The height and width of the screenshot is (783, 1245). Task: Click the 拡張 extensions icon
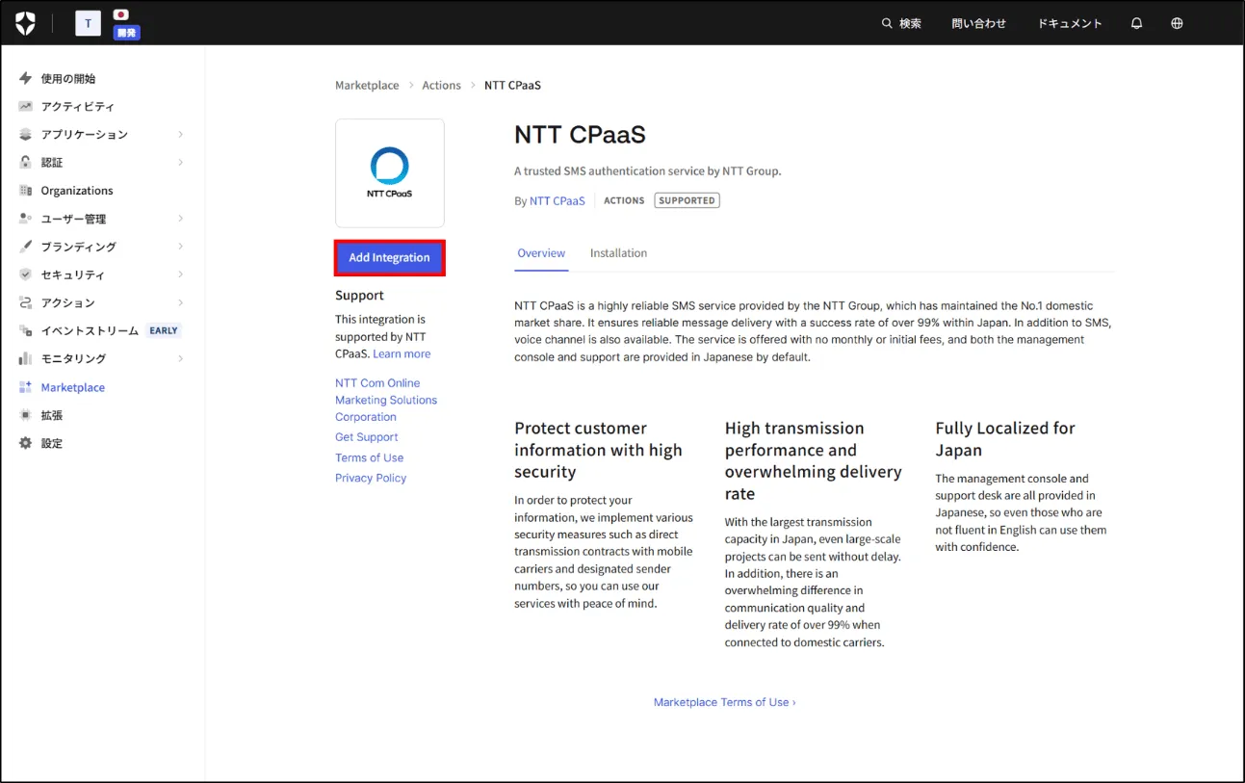click(x=26, y=415)
